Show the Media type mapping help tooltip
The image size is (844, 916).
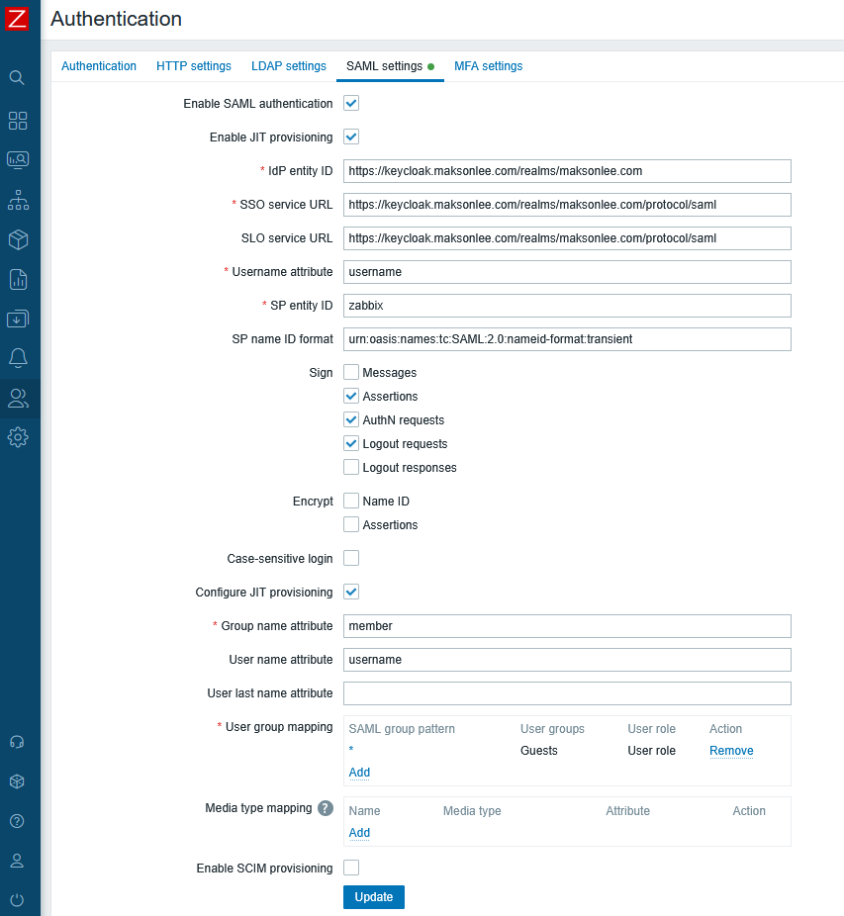[x=325, y=808]
